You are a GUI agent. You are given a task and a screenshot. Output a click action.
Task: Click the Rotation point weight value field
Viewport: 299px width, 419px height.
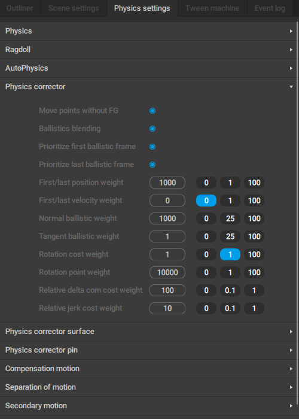tap(167, 272)
